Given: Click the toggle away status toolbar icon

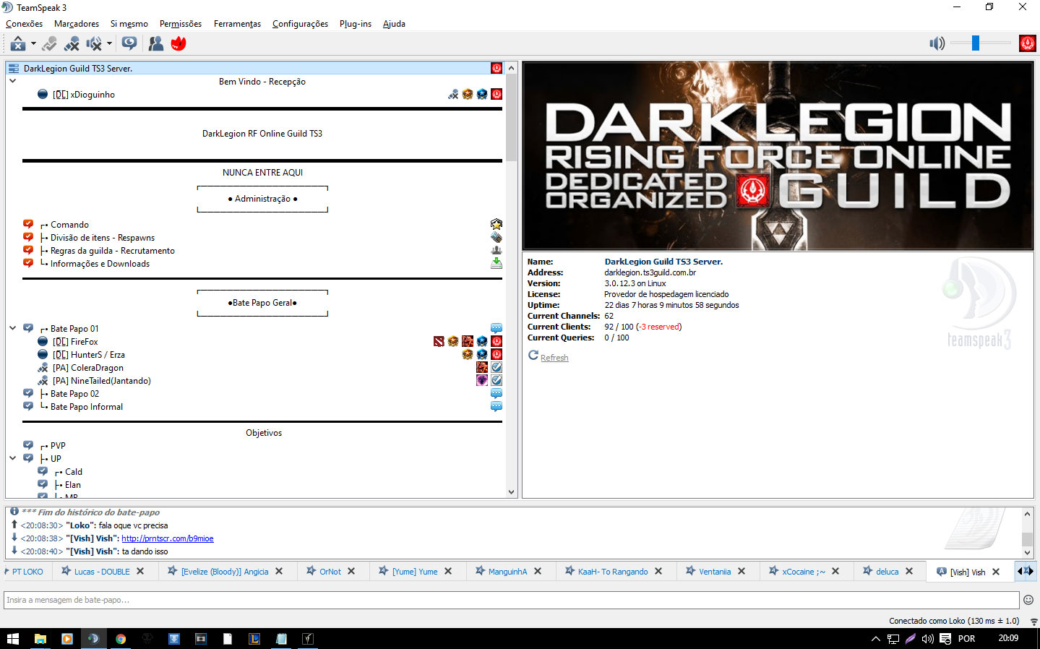Looking at the screenshot, I should click(x=49, y=44).
